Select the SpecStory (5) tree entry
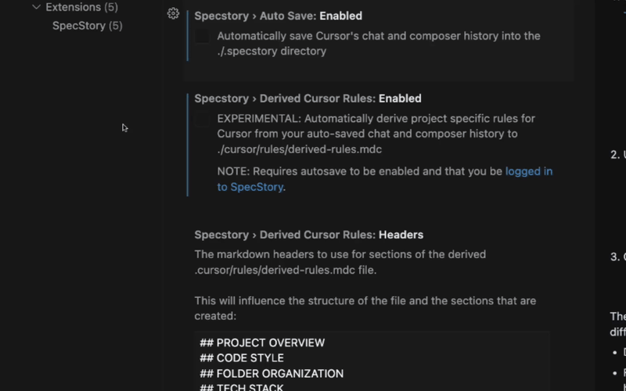The height and width of the screenshot is (391, 626). pos(87,26)
